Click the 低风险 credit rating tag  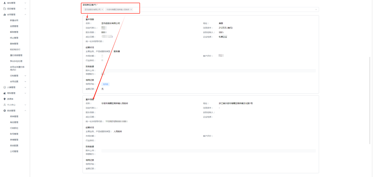105,84
